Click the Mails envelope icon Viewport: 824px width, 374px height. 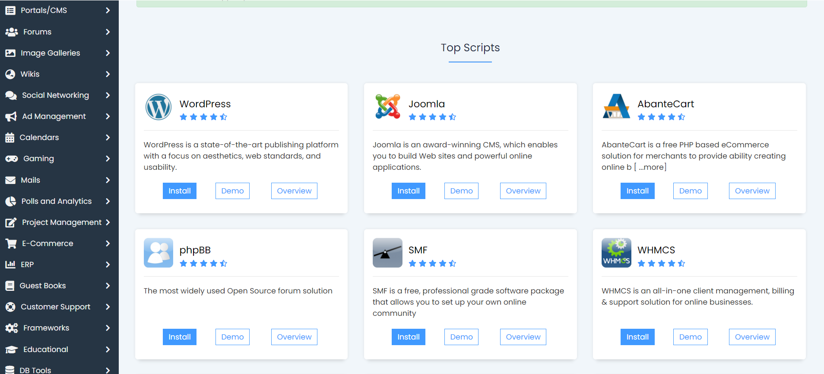click(x=10, y=180)
